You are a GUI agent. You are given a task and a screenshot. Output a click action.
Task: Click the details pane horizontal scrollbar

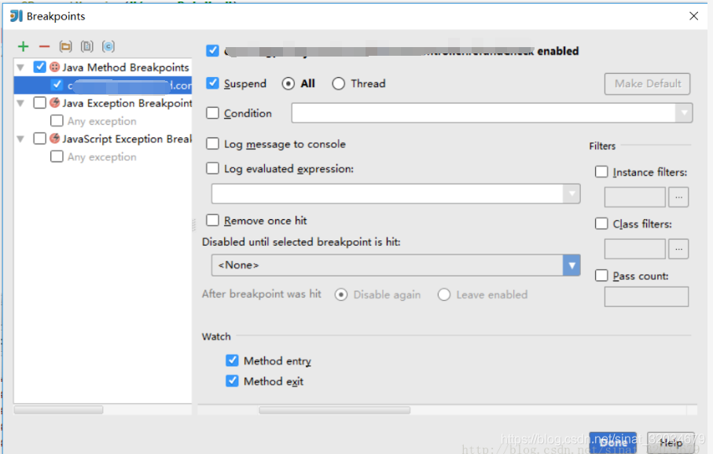coord(335,410)
